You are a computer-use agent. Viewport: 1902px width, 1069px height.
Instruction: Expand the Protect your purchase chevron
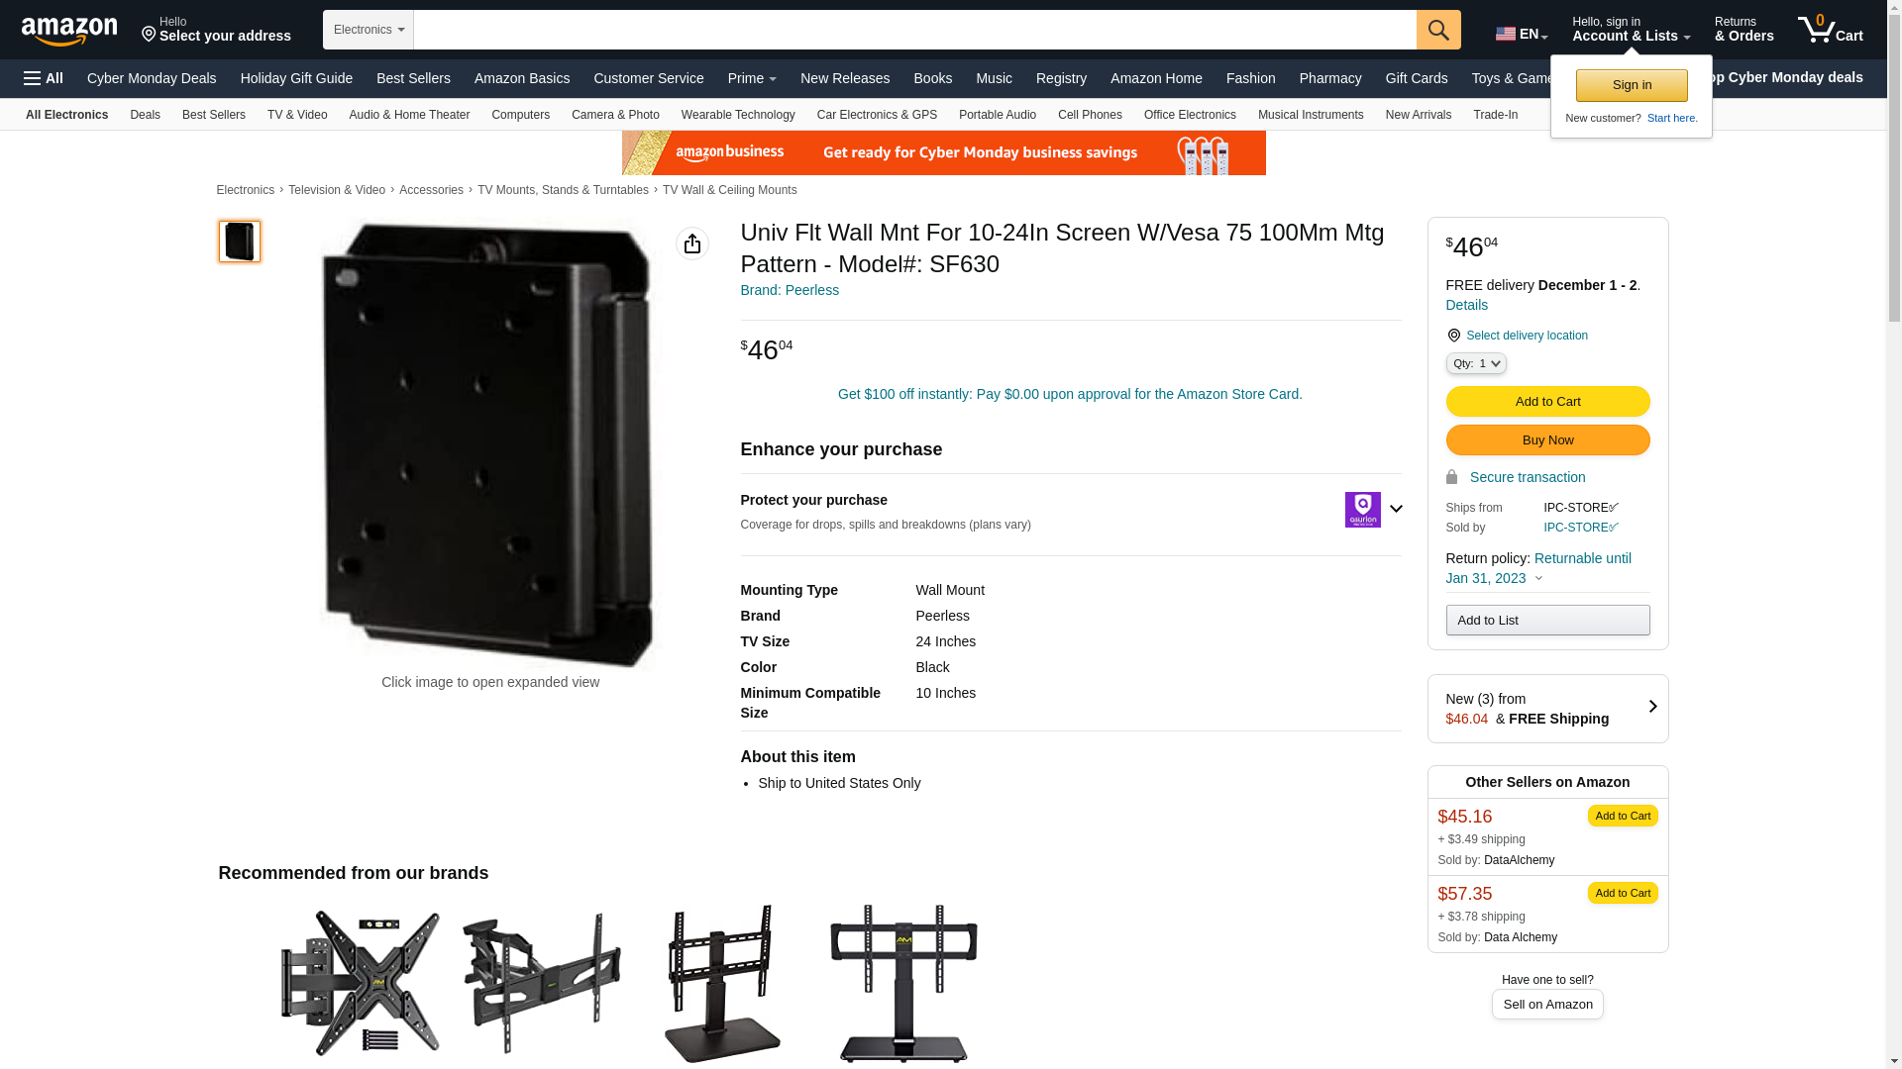coord(1396,509)
